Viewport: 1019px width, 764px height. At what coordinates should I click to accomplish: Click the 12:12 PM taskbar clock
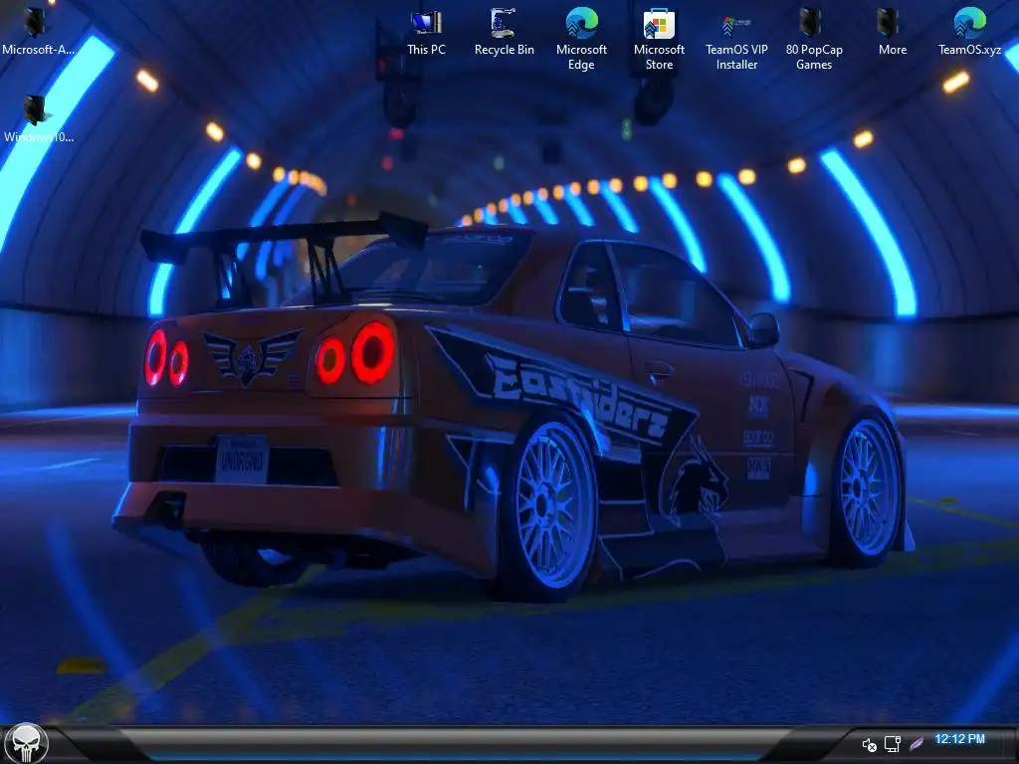point(959,739)
